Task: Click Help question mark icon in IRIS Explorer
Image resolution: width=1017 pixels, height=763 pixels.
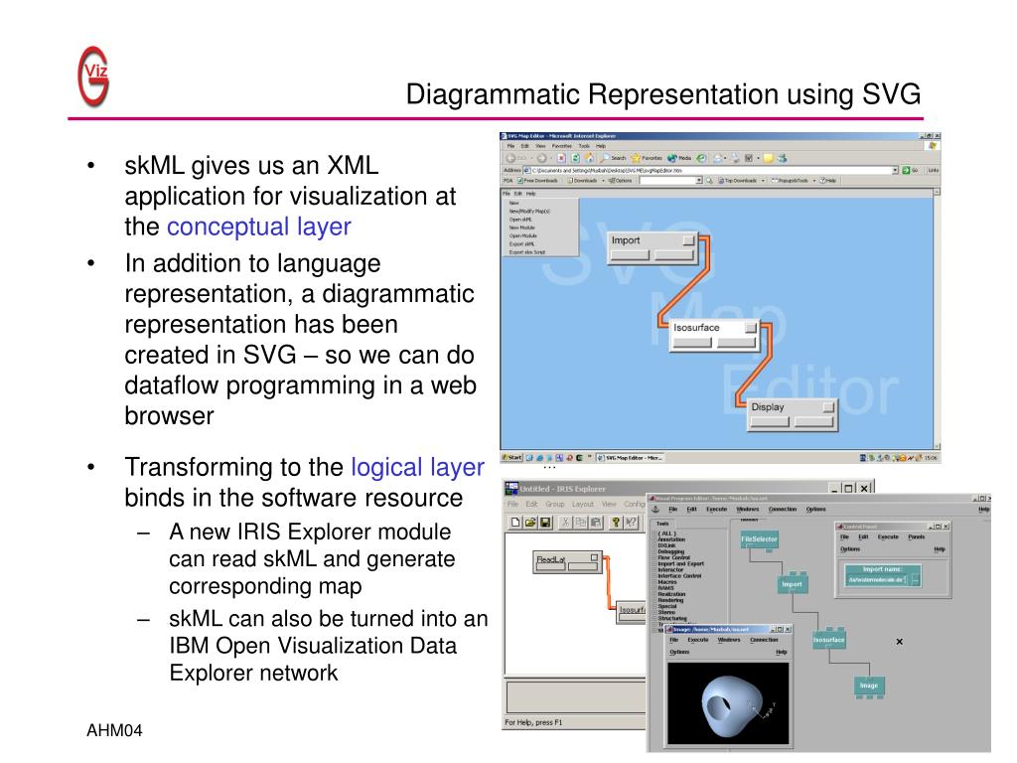Action: [x=616, y=522]
